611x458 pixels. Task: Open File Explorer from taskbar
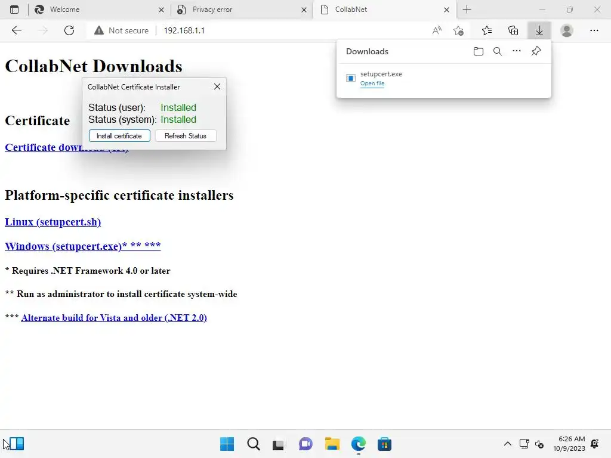(x=332, y=444)
